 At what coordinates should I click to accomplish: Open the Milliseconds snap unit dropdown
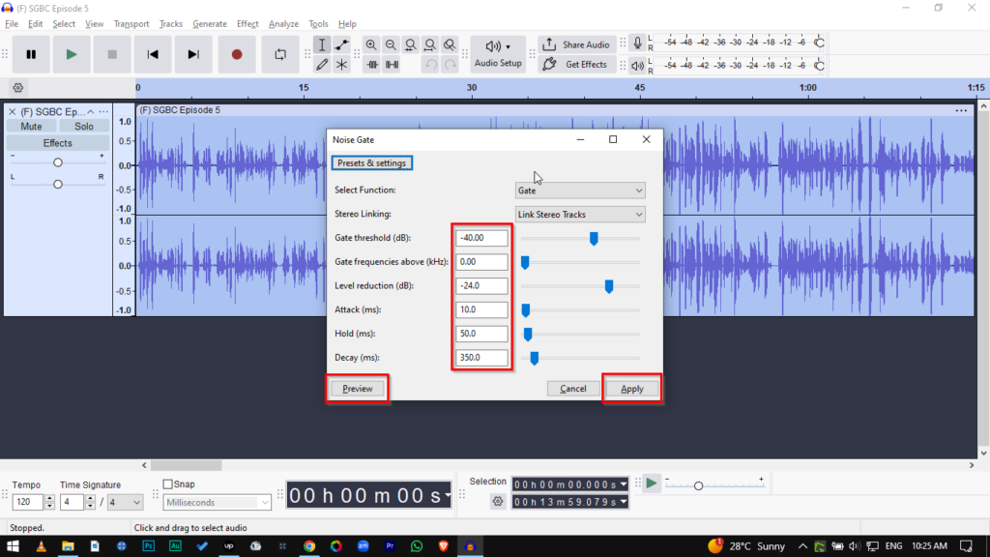[217, 502]
